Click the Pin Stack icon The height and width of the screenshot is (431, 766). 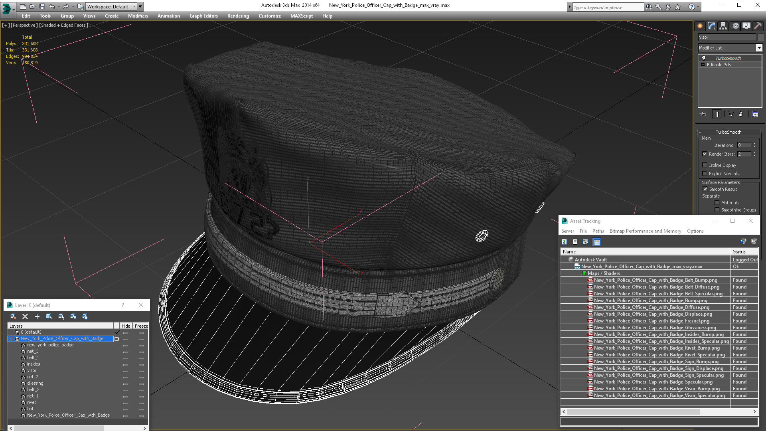point(703,114)
